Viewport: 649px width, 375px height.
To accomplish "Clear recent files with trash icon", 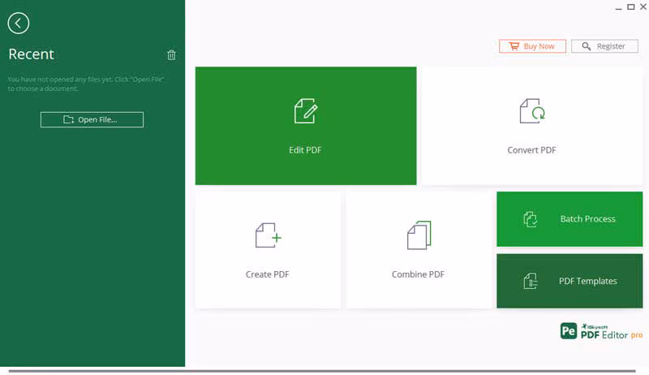I will click(x=171, y=54).
